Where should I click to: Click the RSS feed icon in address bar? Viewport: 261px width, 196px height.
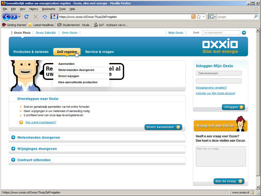click(193, 17)
